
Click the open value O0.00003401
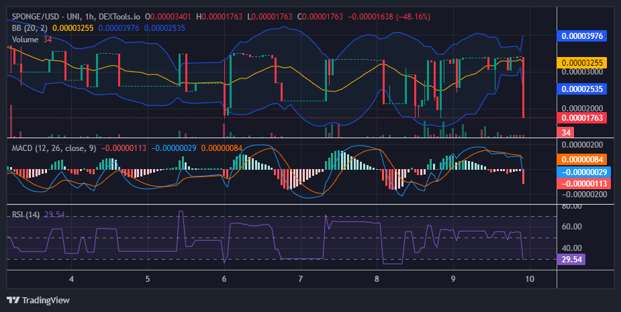click(168, 17)
